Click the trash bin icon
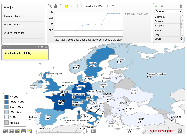Image resolution: width=187 pixels, height=136 pixels. (181, 6)
